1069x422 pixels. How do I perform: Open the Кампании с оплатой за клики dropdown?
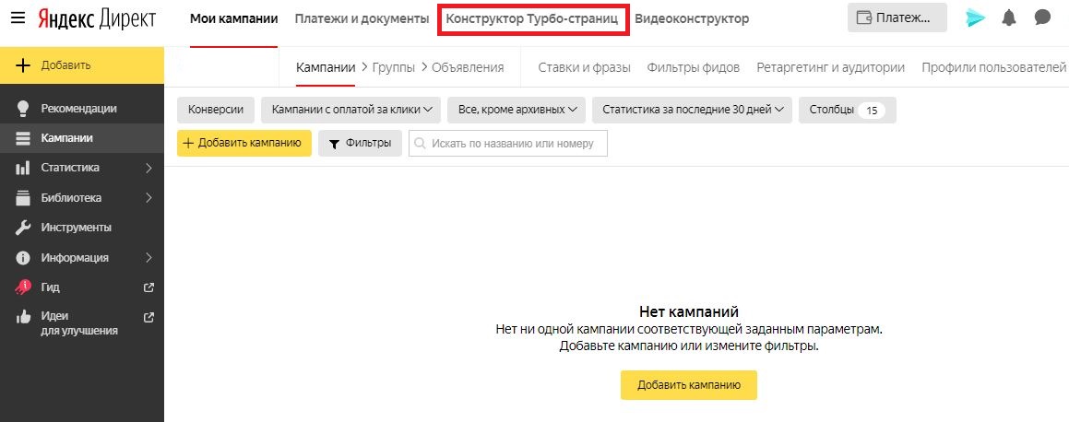350,110
